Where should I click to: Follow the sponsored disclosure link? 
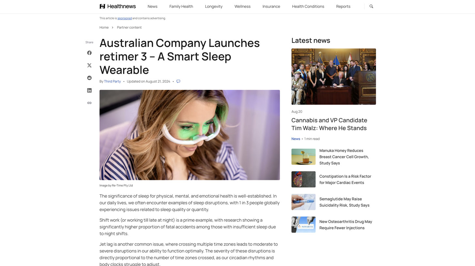pyautogui.click(x=125, y=18)
